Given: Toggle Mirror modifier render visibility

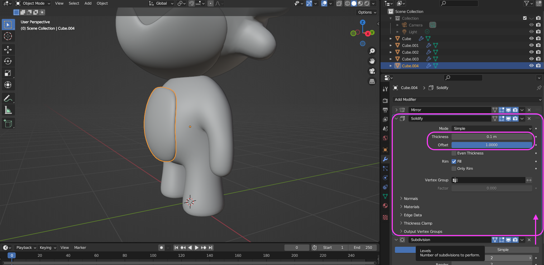Looking at the screenshot, I should pyautogui.click(x=515, y=110).
